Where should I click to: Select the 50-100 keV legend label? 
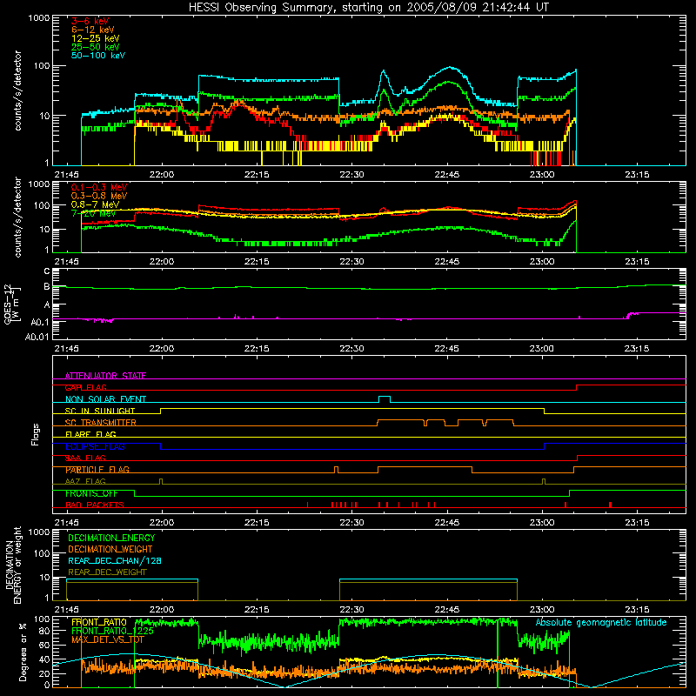click(x=98, y=56)
